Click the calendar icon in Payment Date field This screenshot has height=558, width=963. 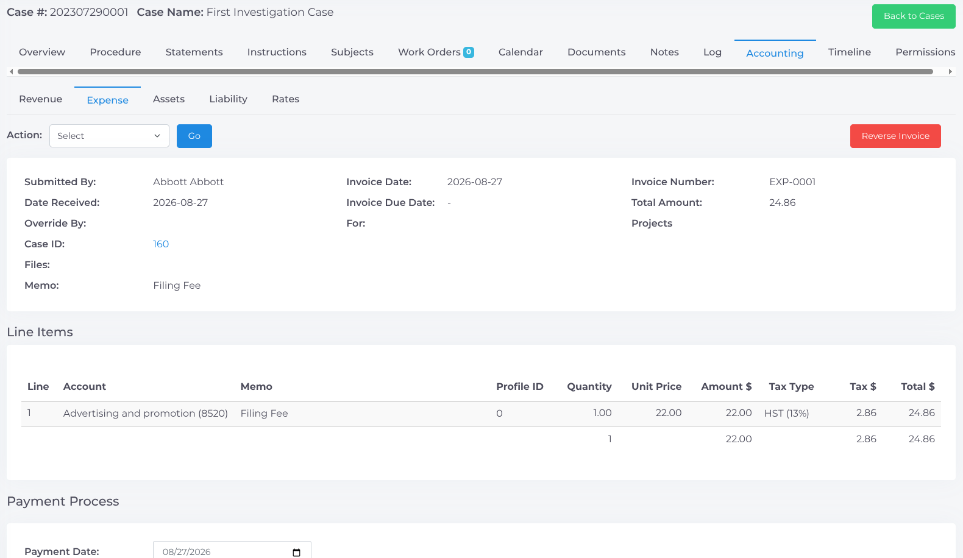pos(297,553)
